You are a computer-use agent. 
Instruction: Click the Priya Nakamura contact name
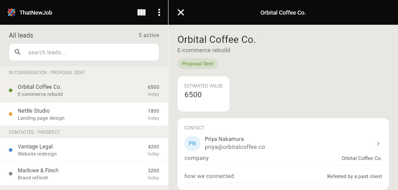[x=224, y=139]
